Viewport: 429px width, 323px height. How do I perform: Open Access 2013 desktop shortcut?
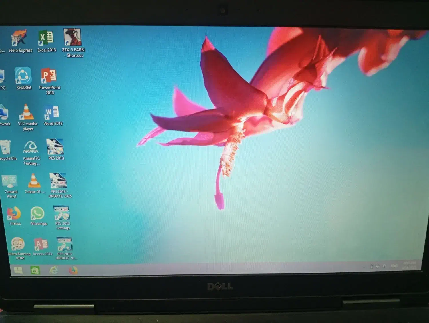coord(41,244)
